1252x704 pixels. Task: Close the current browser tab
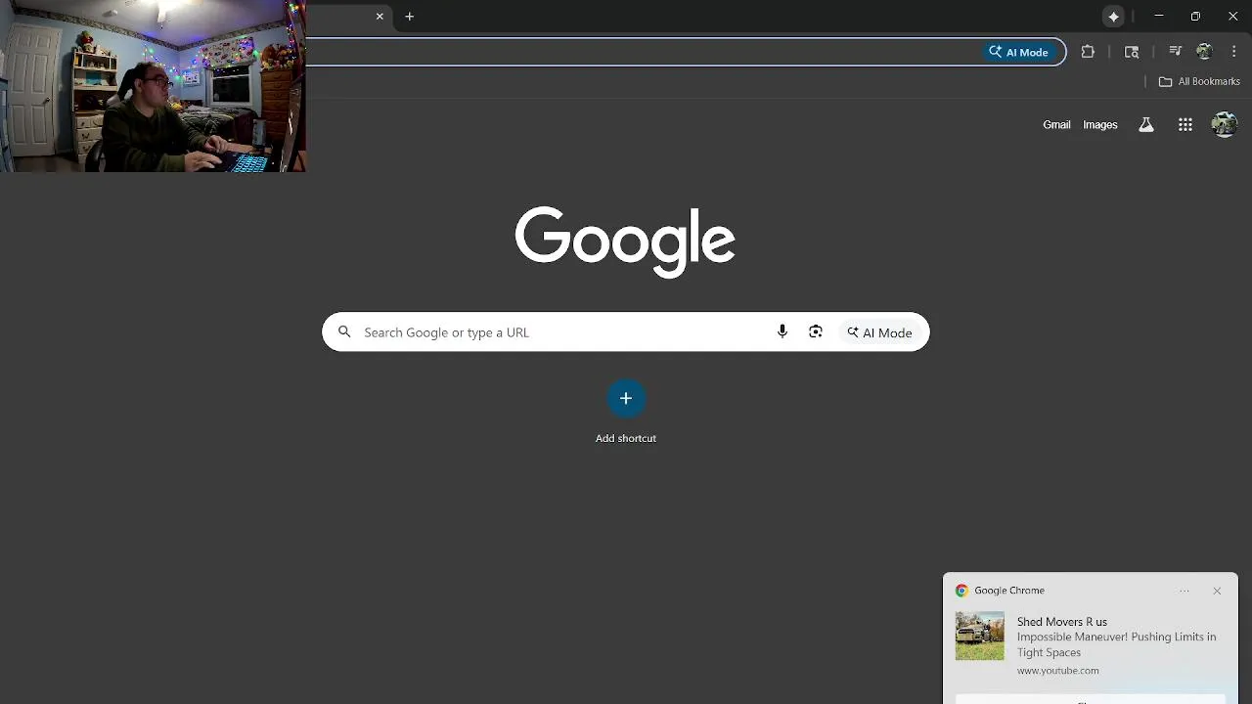pos(380,17)
